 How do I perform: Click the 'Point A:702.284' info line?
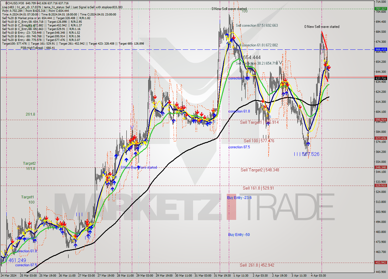tap(35, 11)
